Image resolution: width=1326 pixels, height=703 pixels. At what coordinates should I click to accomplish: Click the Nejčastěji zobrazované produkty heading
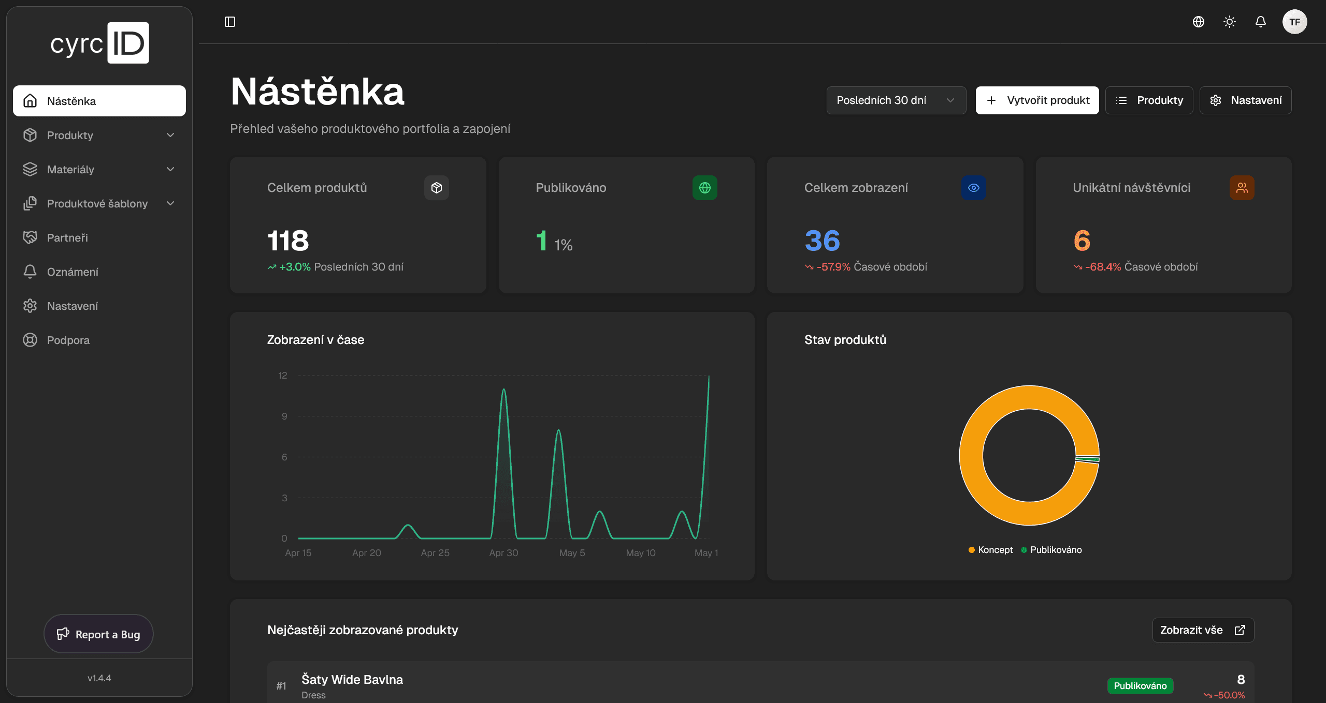pos(363,630)
